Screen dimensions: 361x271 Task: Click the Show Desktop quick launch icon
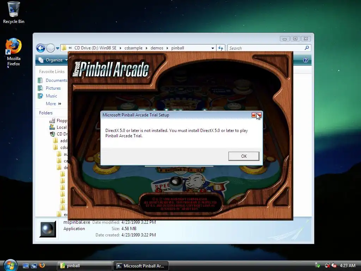[x=25, y=266]
